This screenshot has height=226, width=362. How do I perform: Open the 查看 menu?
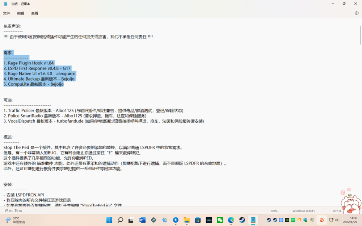(x=34, y=13)
